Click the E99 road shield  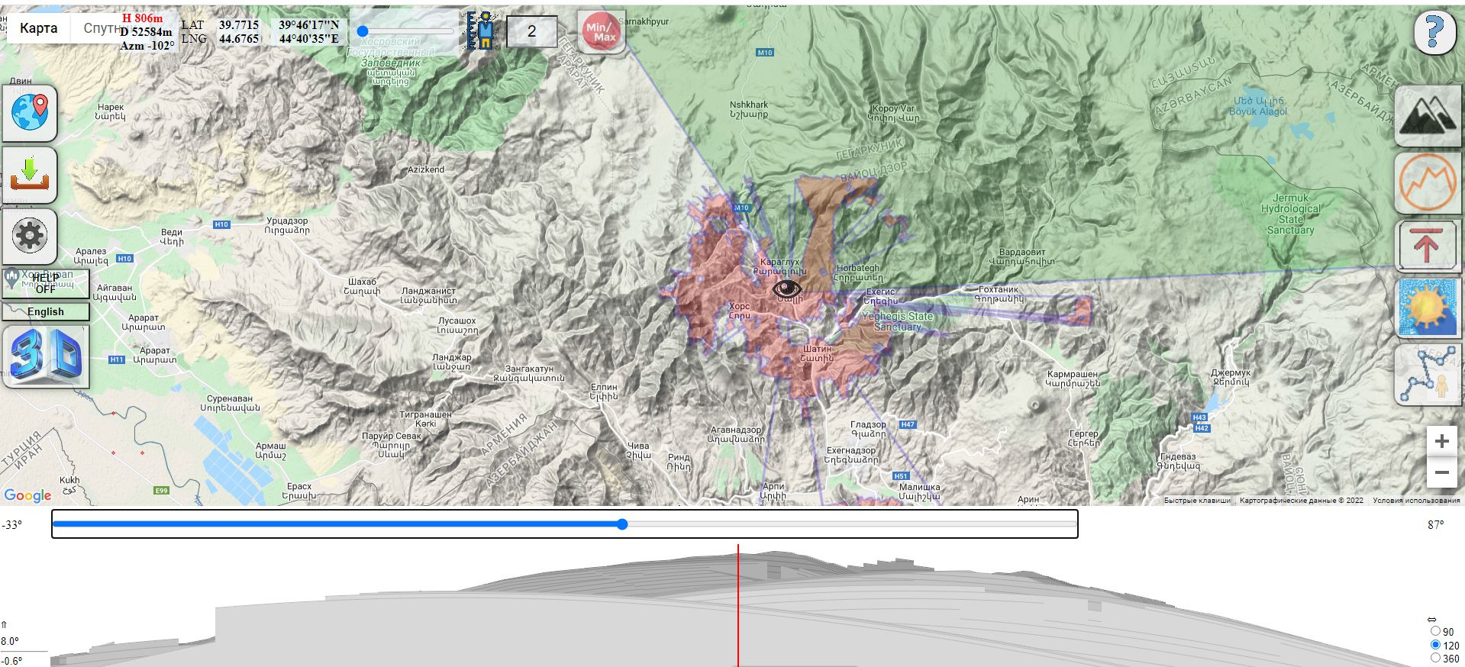tap(161, 490)
